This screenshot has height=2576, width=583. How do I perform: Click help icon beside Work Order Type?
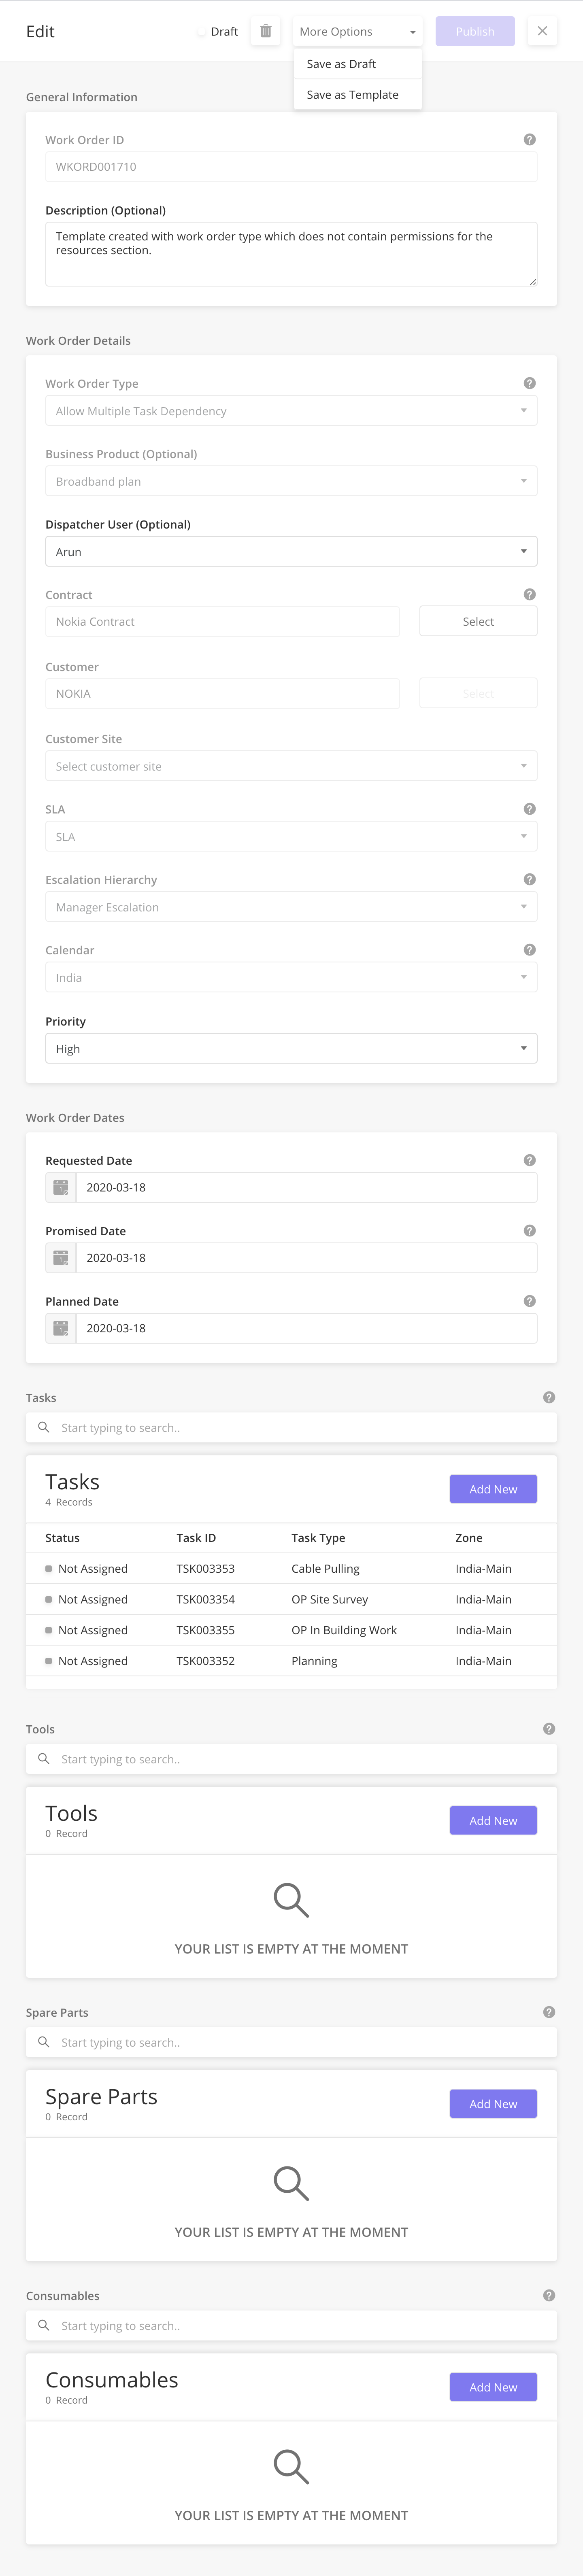pyautogui.click(x=530, y=383)
